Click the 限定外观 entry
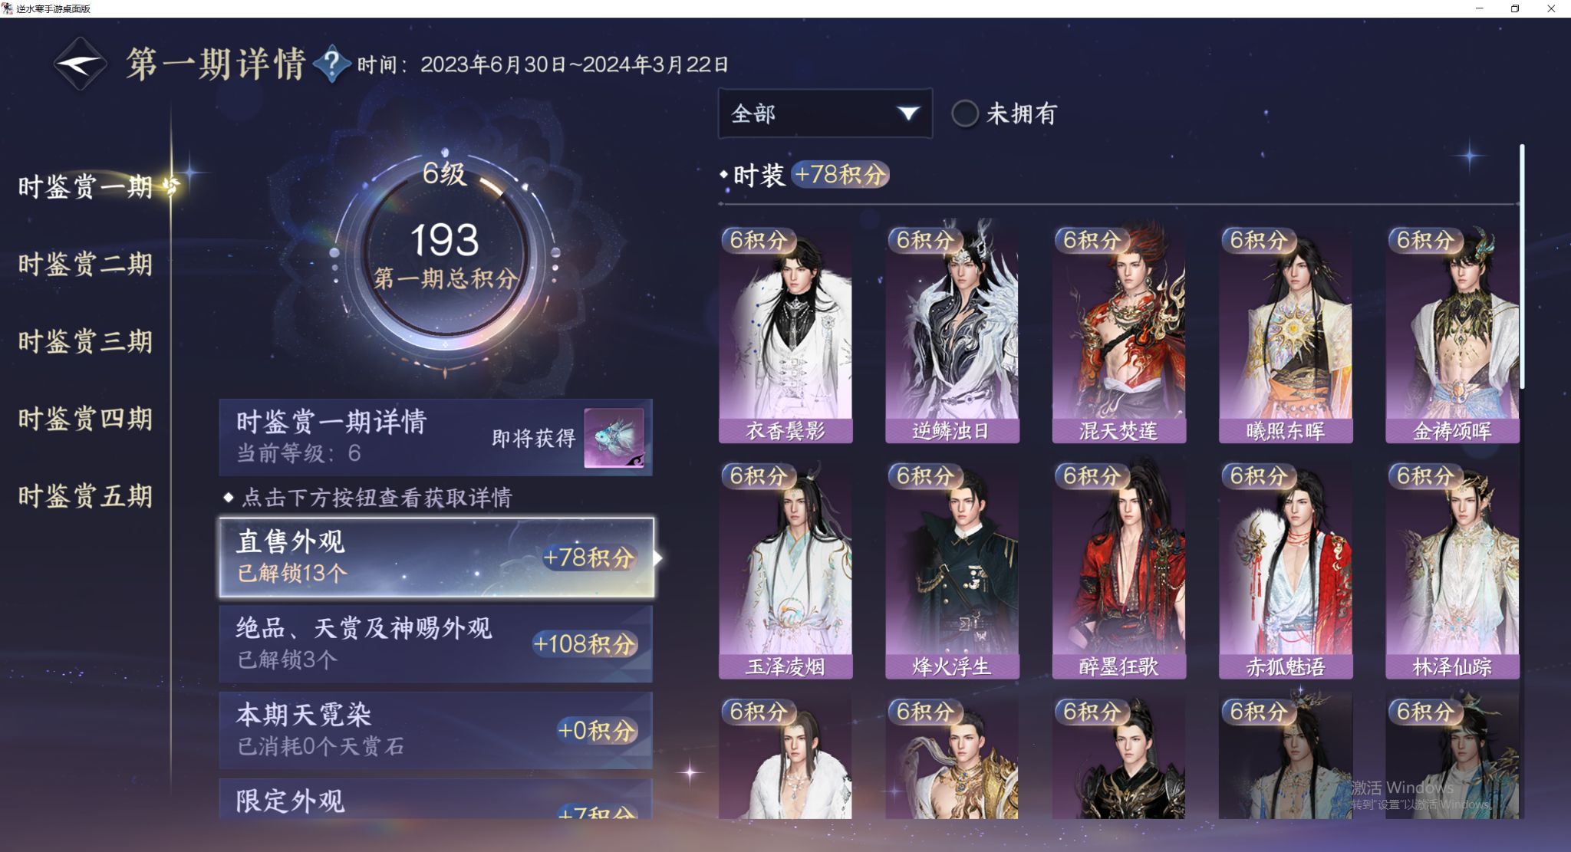This screenshot has width=1571, height=852. coord(436,799)
